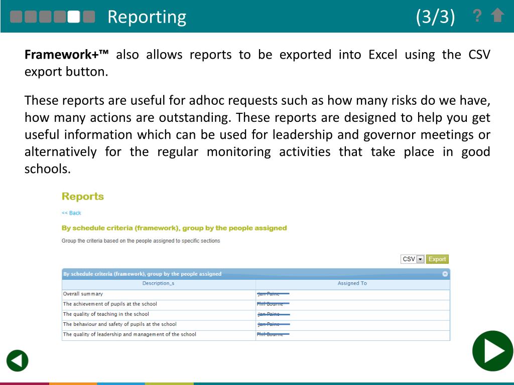Select 'The achievement of pupils at the school' row

coord(255,304)
